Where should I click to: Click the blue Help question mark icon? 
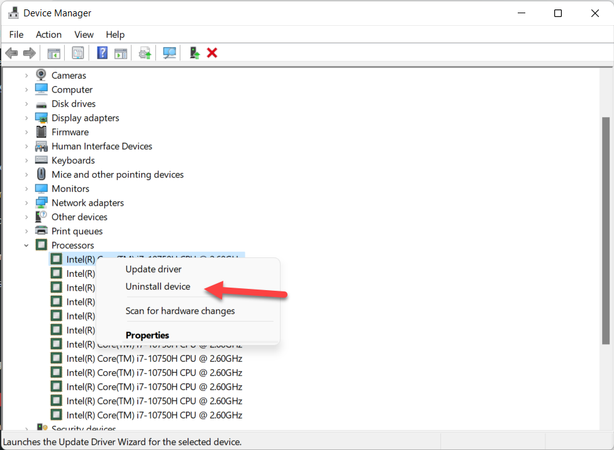(102, 53)
